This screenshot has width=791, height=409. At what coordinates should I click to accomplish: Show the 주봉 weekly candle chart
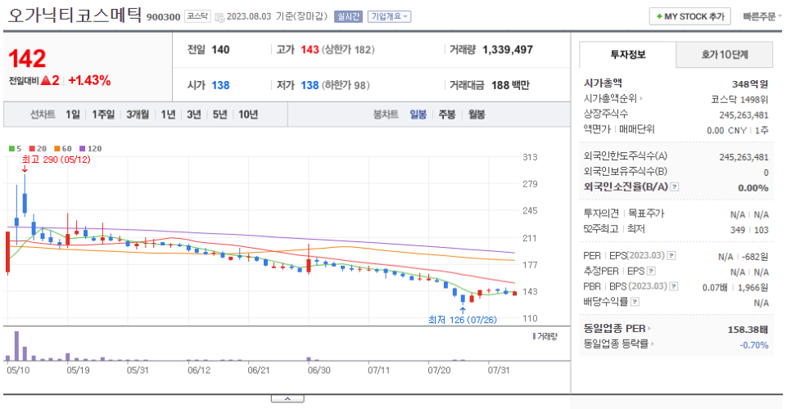447,115
